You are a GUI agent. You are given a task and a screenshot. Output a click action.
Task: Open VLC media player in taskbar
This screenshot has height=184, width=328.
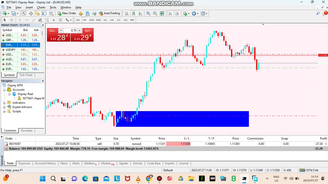(x=138, y=178)
